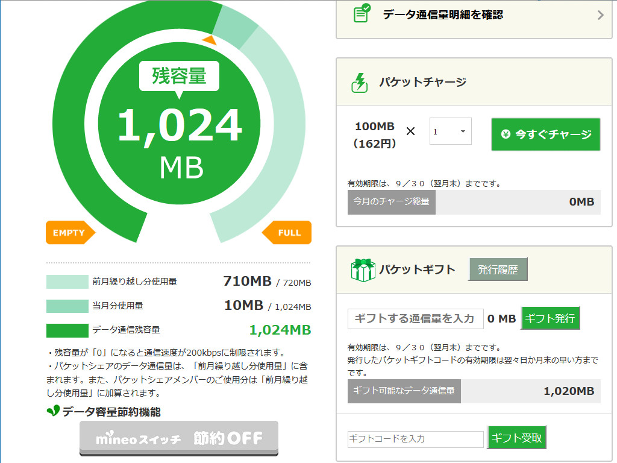Viewport: 617px width, 463px height.
Task: Click orange gauge pointer triangle
Action: (210, 40)
